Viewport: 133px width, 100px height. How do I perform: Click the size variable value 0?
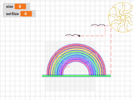tap(20, 6)
